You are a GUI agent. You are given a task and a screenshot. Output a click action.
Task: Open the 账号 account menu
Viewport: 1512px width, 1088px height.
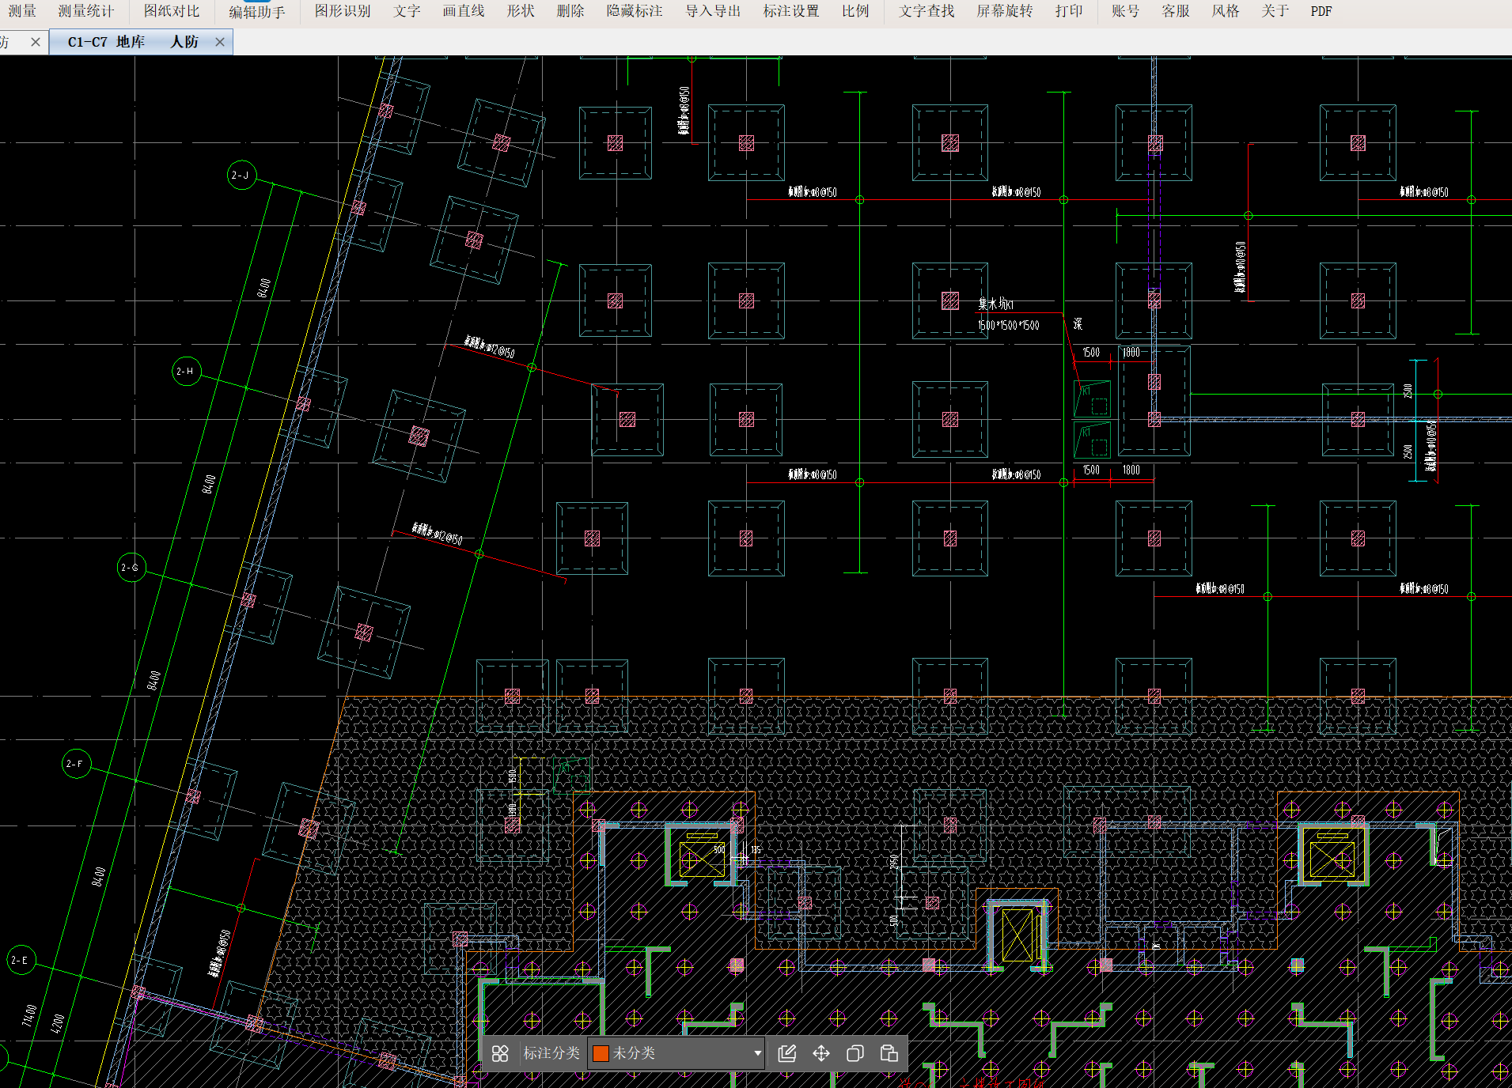1126,11
